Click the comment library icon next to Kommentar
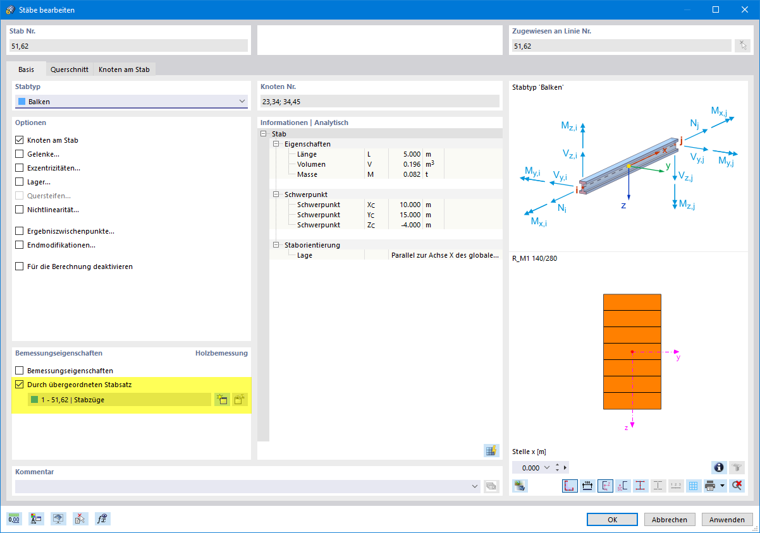 pyautogui.click(x=491, y=486)
